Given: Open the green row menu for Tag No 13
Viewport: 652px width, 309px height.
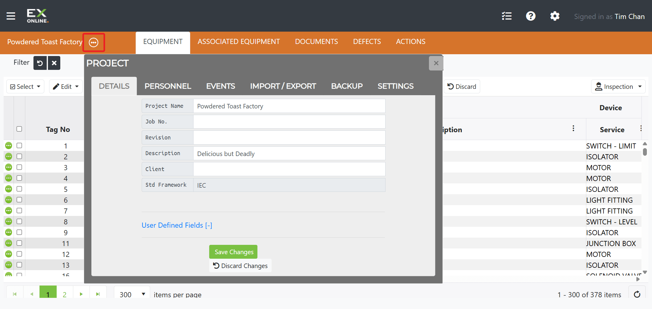Looking at the screenshot, I should coord(9,265).
